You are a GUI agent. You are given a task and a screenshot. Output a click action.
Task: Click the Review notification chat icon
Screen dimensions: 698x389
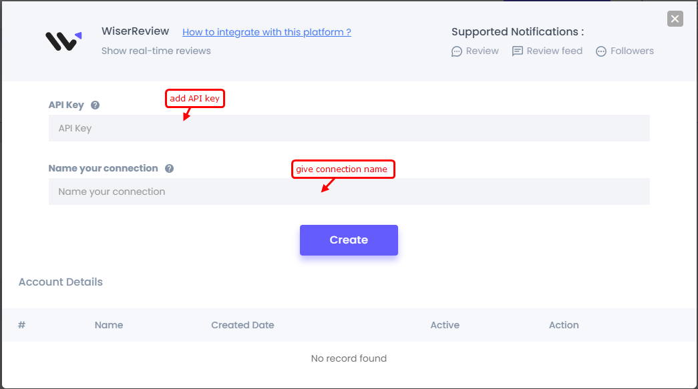[x=457, y=51]
